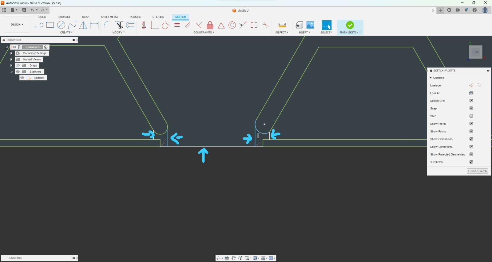This screenshot has height=262, width=492.
Task: Open the MODIFY dropdown menu
Action: pos(119,33)
